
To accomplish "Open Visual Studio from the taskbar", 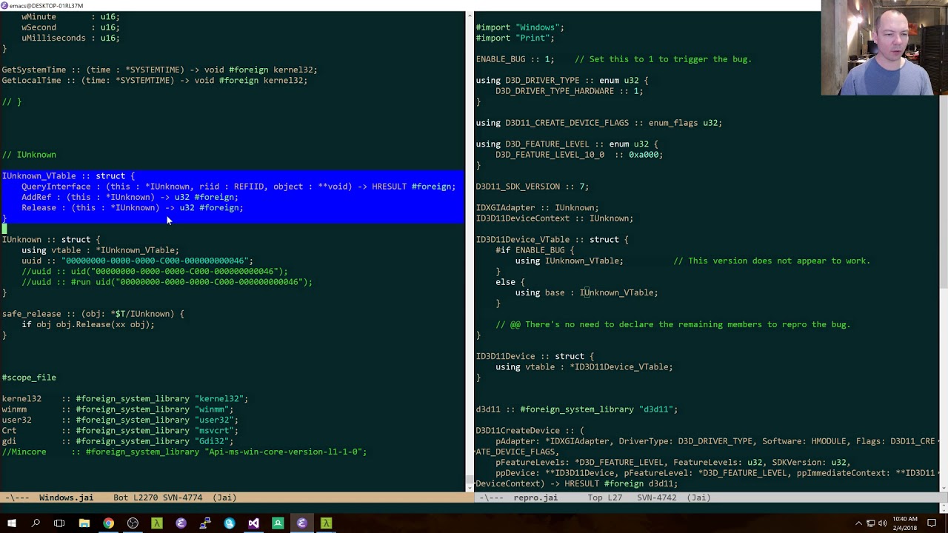I will coord(253,523).
